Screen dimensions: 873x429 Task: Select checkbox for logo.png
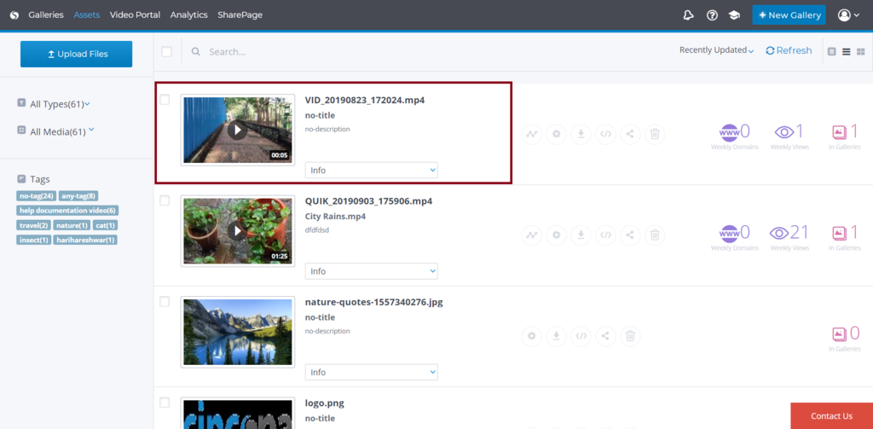[x=165, y=403]
